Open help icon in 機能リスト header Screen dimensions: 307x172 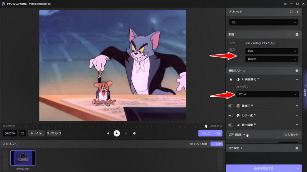[297, 71]
